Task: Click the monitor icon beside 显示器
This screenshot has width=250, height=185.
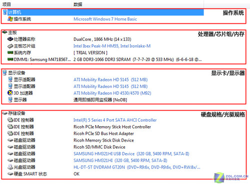Action: pyautogui.click(x=10, y=100)
